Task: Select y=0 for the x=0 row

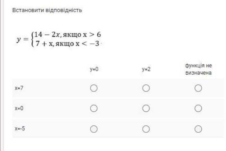Action: click(93, 108)
